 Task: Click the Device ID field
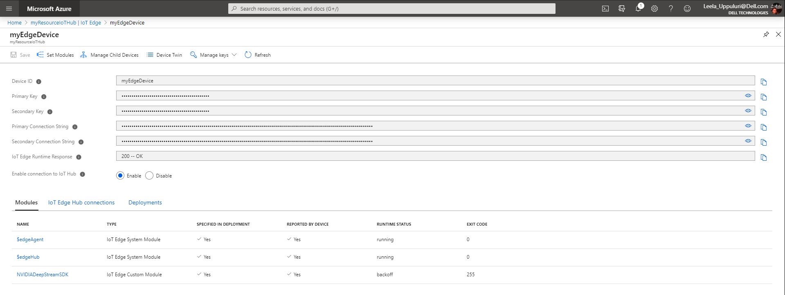pos(435,81)
